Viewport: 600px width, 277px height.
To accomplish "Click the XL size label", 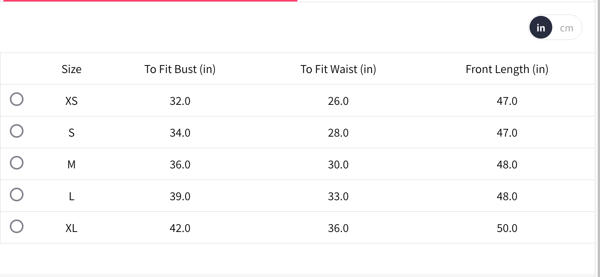I will pyautogui.click(x=72, y=228).
